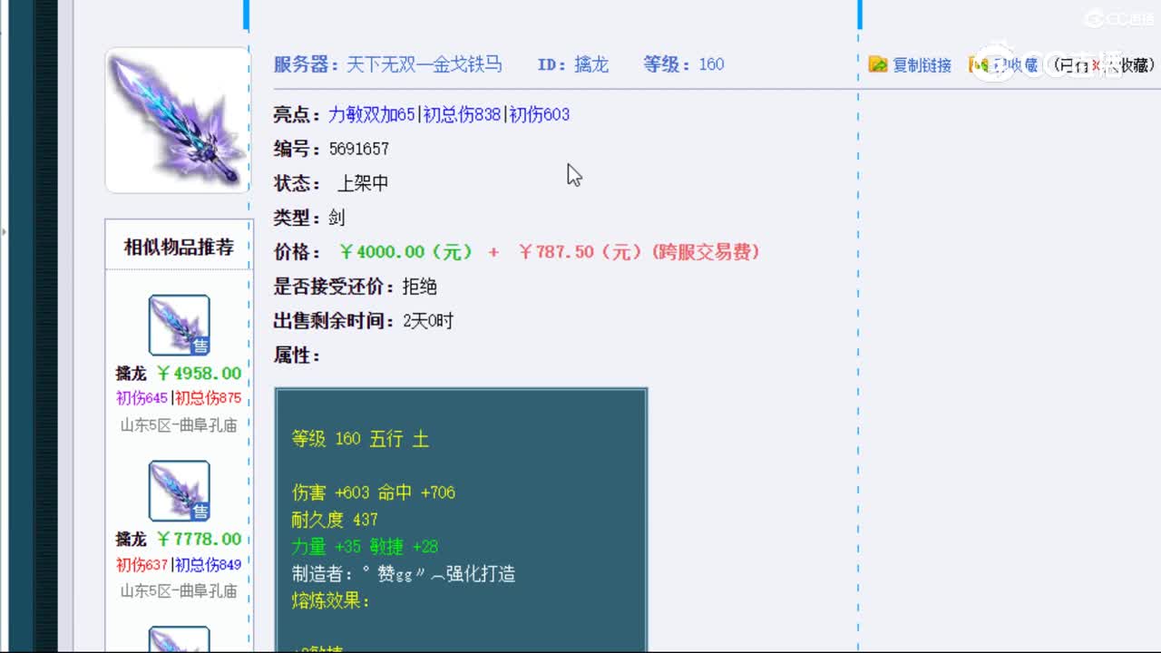Click the 售 badge on the ¥4958 listing
This screenshot has height=653, width=1161.
(x=199, y=345)
